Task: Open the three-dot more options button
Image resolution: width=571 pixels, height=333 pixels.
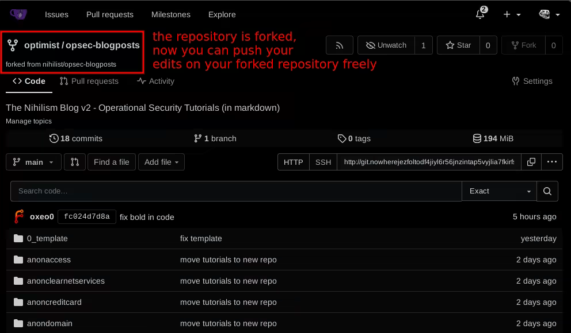Action: point(551,162)
